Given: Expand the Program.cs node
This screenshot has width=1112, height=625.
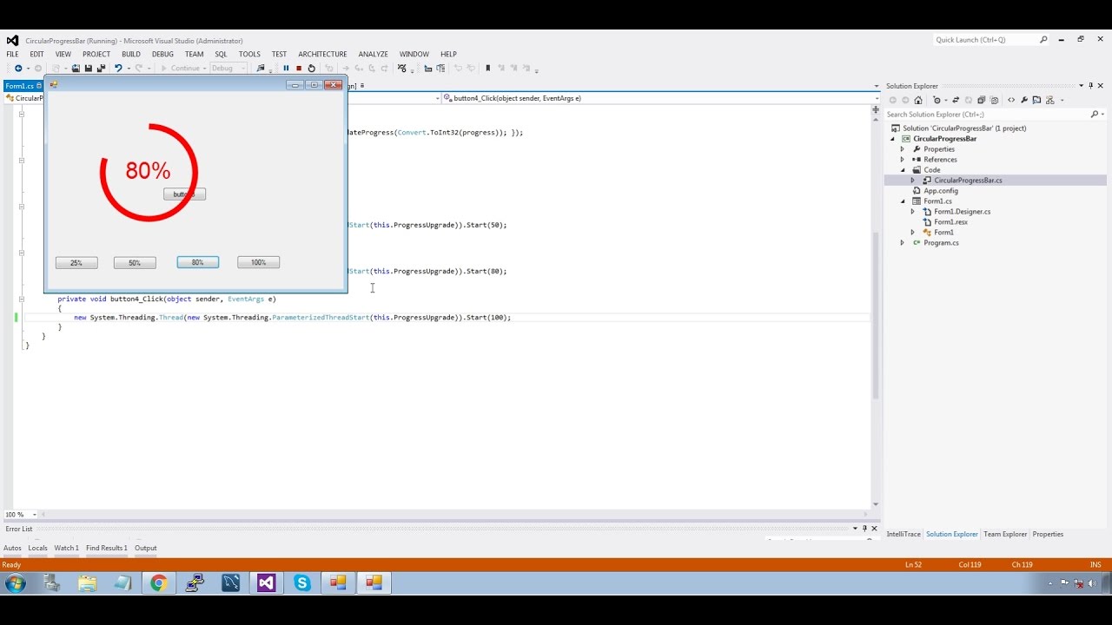Looking at the screenshot, I should (902, 243).
